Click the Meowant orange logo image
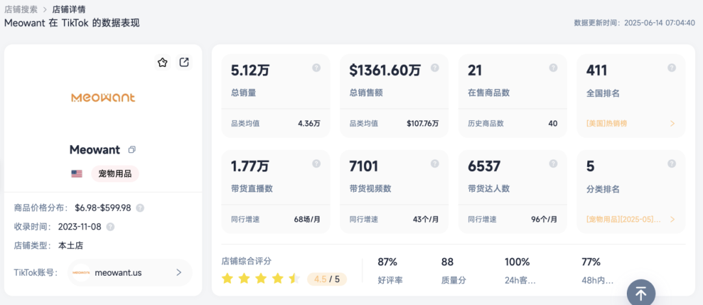Screen dimensions: 703x305 (x=103, y=97)
